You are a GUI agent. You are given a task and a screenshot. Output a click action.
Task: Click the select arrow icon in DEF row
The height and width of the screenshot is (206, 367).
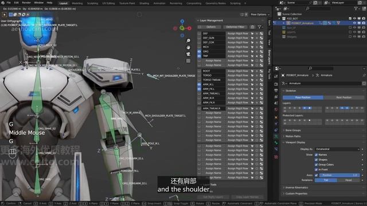(252, 33)
